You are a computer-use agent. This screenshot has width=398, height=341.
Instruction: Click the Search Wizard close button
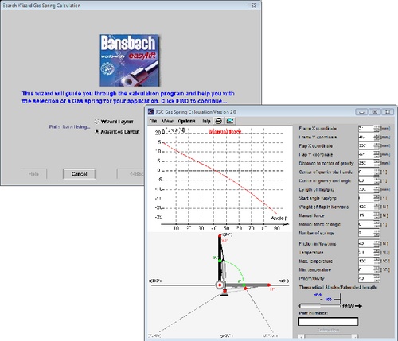pos(254,6)
